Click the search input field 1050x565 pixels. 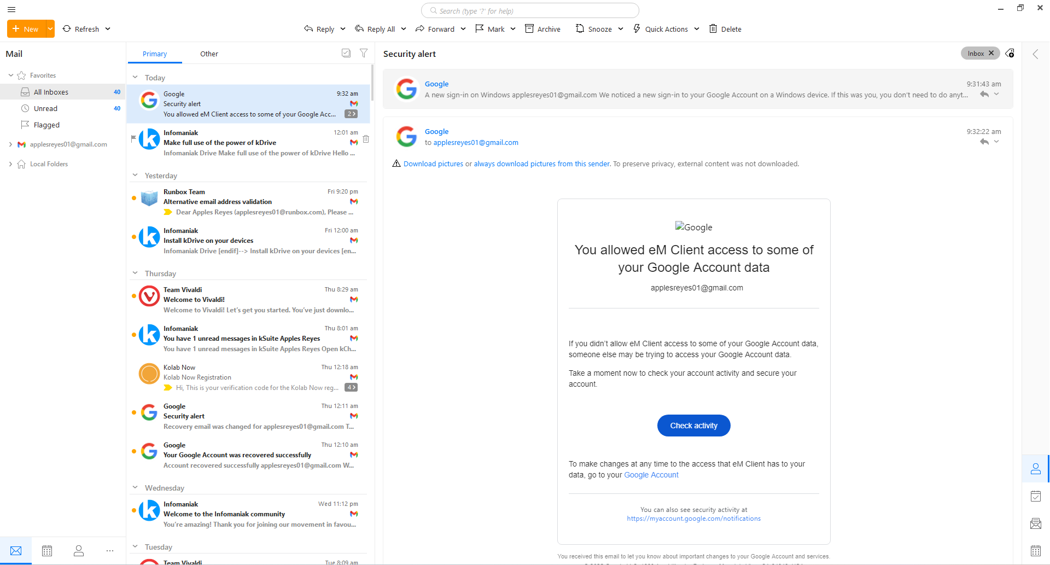530,11
